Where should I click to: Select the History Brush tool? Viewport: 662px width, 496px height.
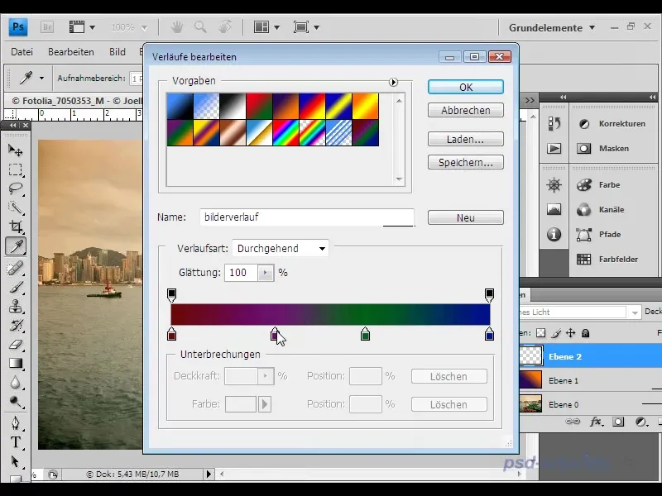pyautogui.click(x=16, y=325)
